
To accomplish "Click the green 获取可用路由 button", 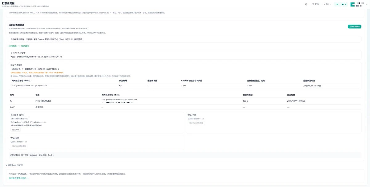I will [x=355, y=26].
